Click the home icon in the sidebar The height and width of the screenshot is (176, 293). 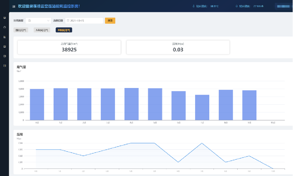[4, 27]
